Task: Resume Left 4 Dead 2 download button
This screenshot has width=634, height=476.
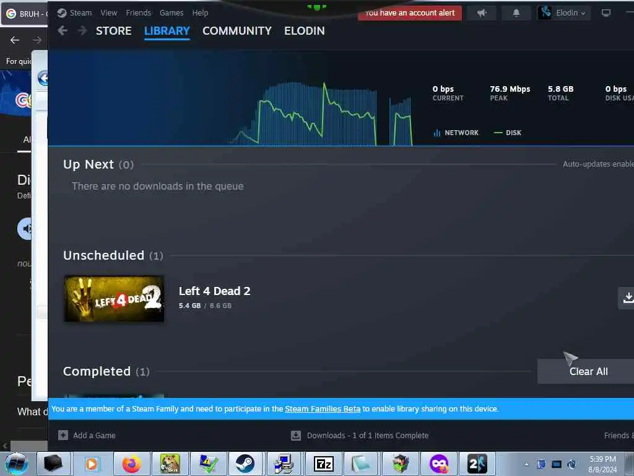Action: pyautogui.click(x=627, y=298)
